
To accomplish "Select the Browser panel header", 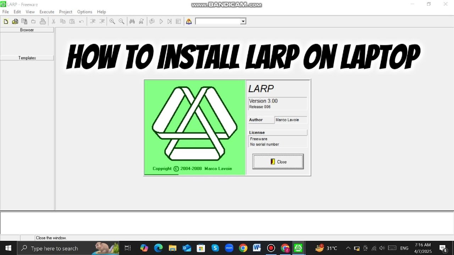I will 27,30.
